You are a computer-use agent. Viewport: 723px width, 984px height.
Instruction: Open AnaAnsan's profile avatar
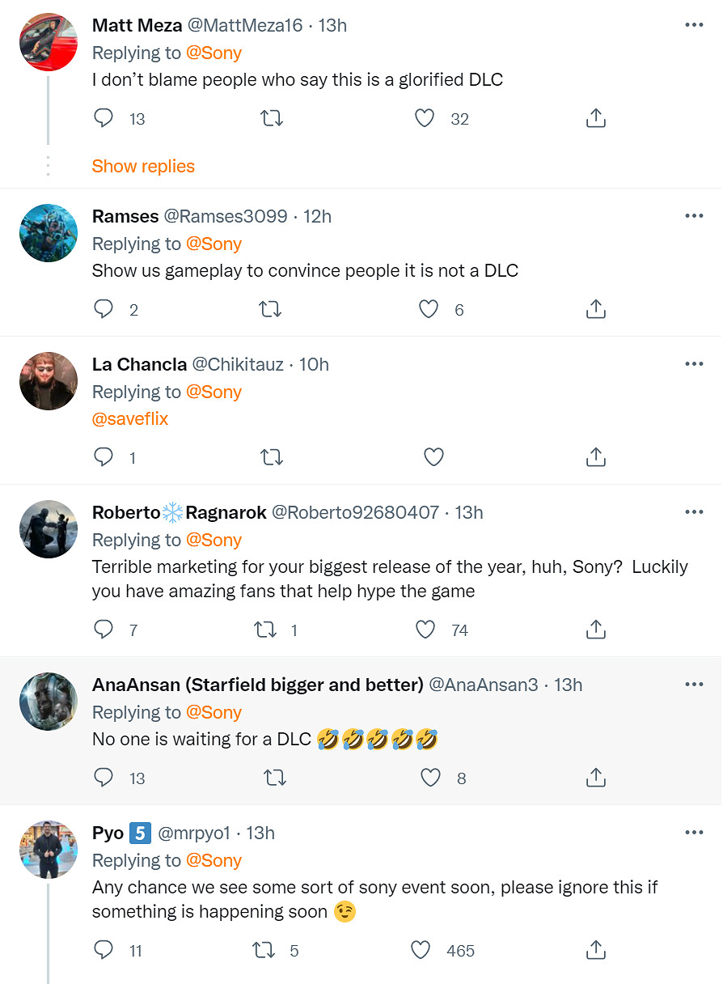tap(49, 702)
